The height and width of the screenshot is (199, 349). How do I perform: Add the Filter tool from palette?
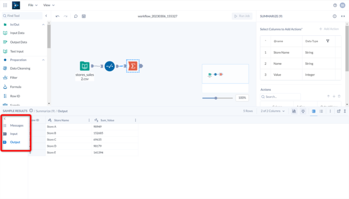(x=13, y=78)
